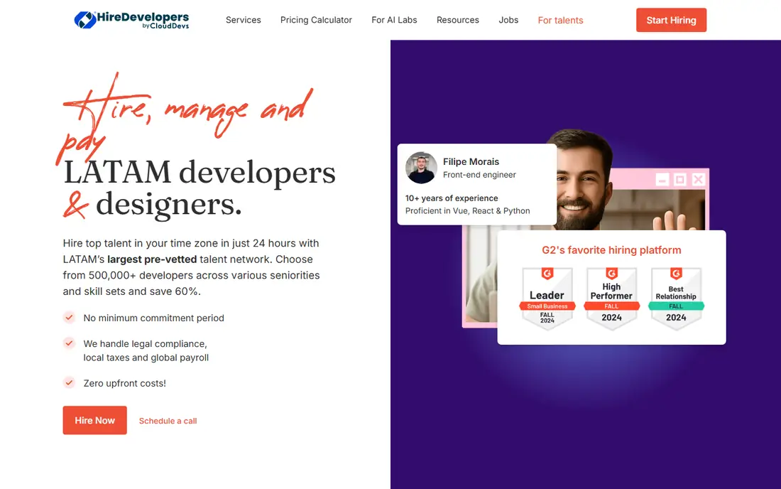Image resolution: width=781 pixels, height=489 pixels.
Task: Open the Pricing Calculator page
Action: (316, 20)
